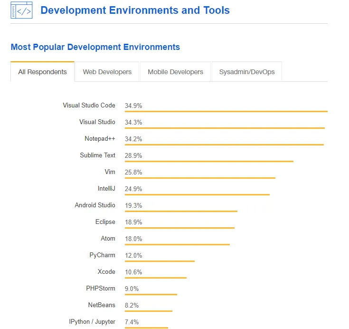Image resolution: width=349 pixels, height=329 pixels.
Task: Select the Notepad++ bar
Action: pos(224,145)
